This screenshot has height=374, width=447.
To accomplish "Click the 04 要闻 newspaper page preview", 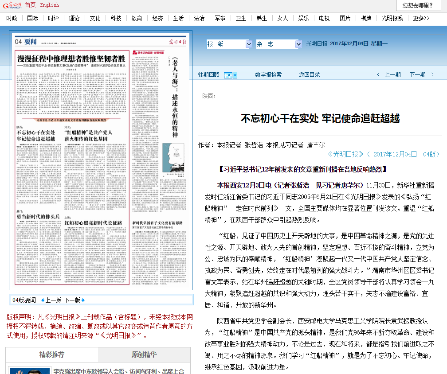I will click(101, 160).
